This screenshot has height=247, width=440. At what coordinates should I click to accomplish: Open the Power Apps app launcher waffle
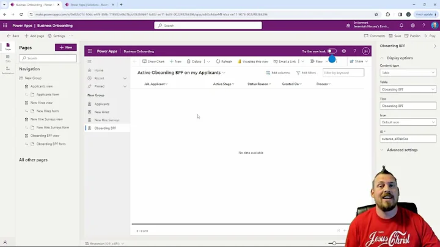(5, 26)
